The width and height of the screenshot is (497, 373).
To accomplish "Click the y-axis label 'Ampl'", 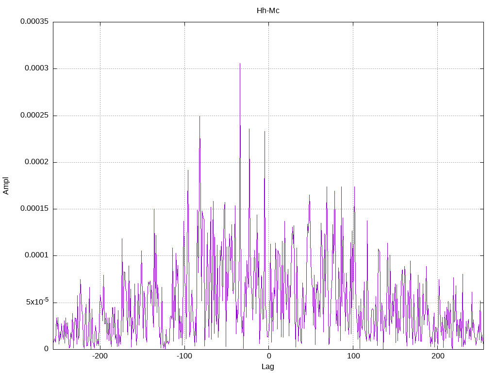I will [x=6, y=186].
